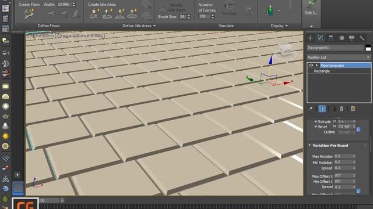
Task: Click lock button beside Offset Spread
Action: [358, 191]
